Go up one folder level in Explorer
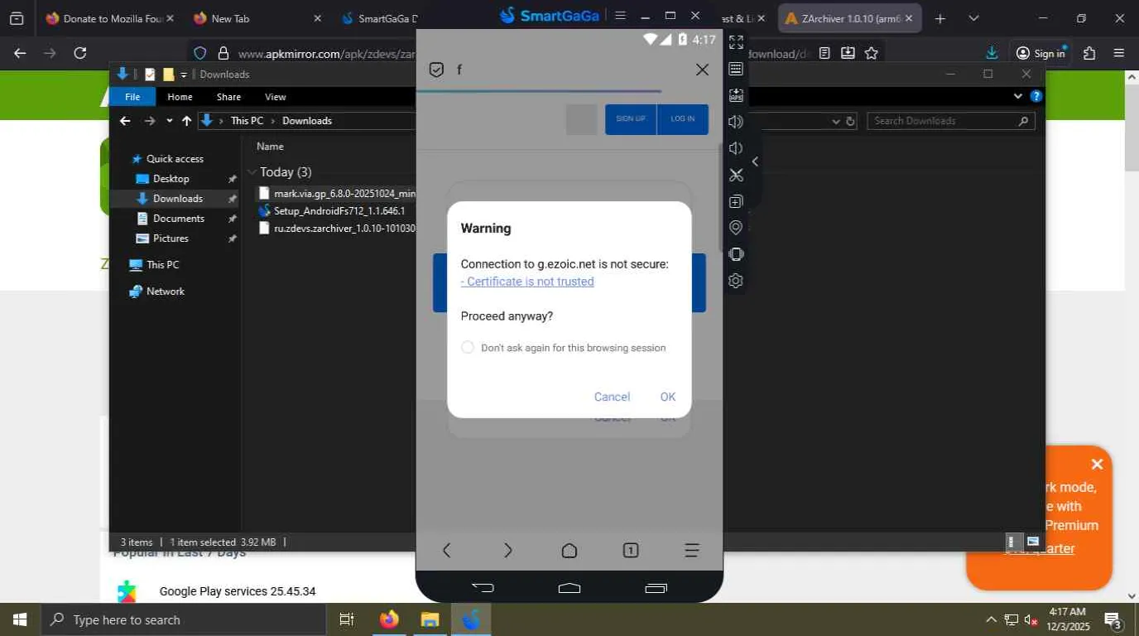The image size is (1139, 636). point(187,121)
